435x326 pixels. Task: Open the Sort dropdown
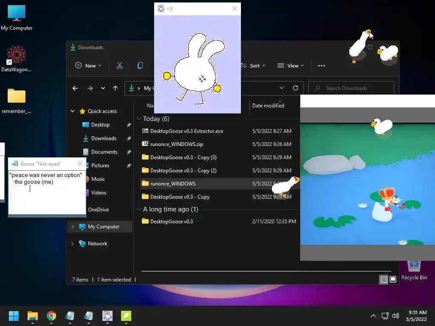pyautogui.click(x=253, y=66)
